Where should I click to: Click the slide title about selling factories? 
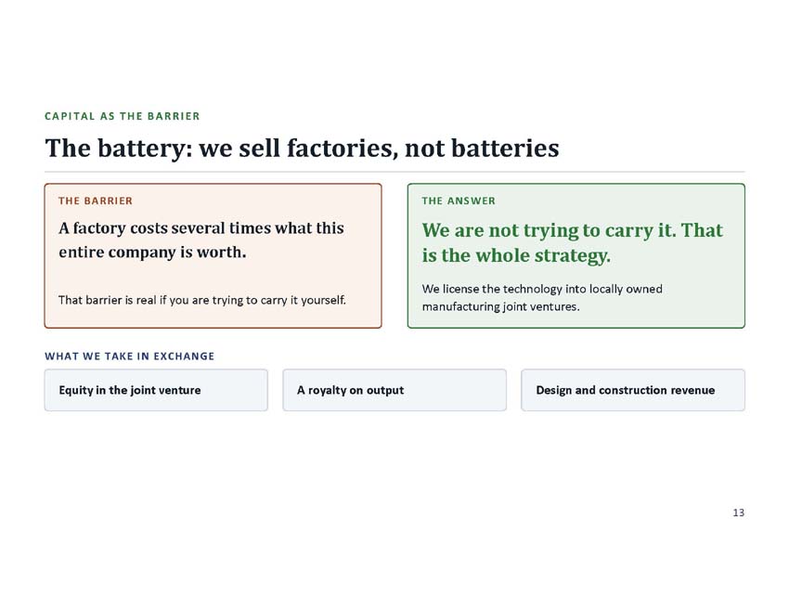click(302, 149)
